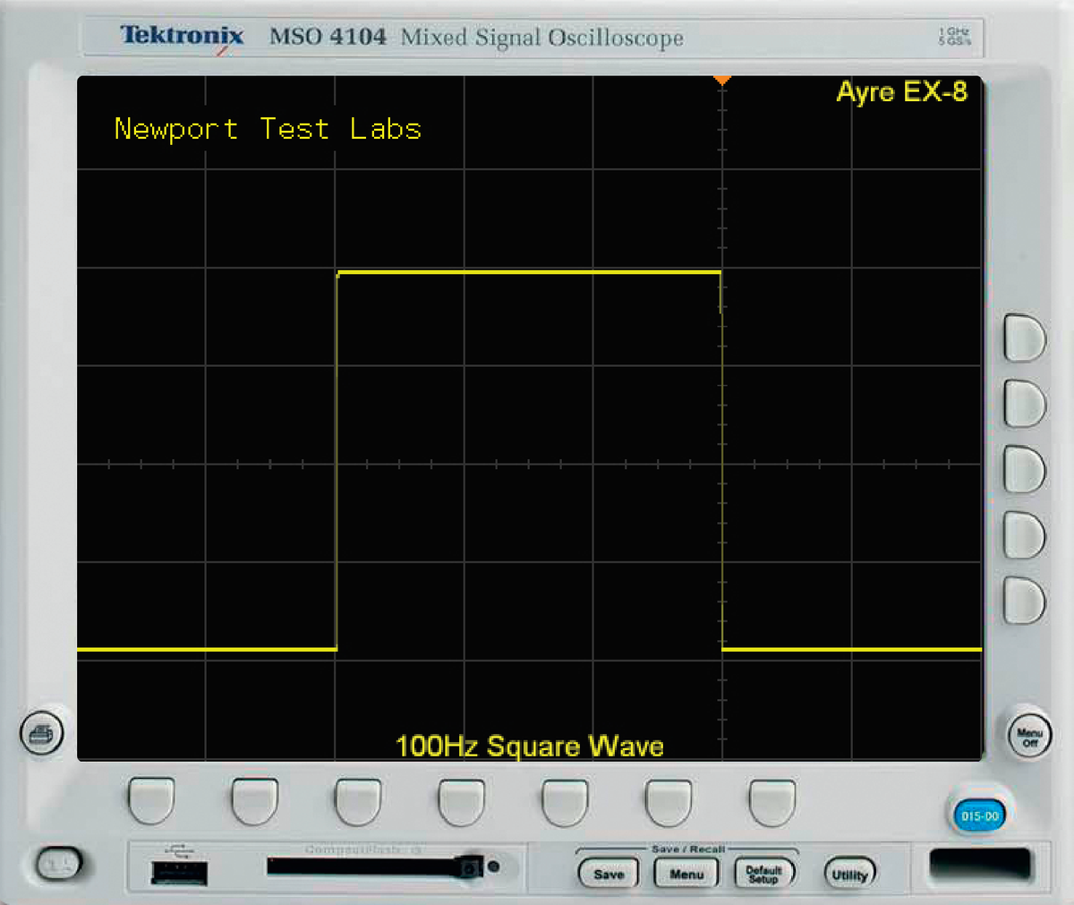Click the second right-side bezel button from top
Screen dimensions: 1074x905
1024,404
